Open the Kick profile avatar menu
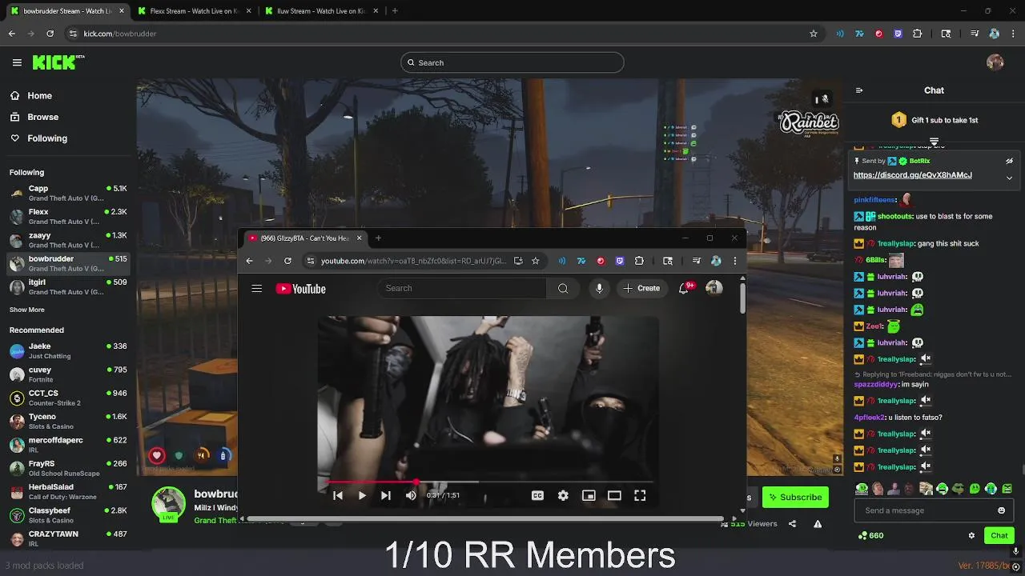 [x=995, y=62]
